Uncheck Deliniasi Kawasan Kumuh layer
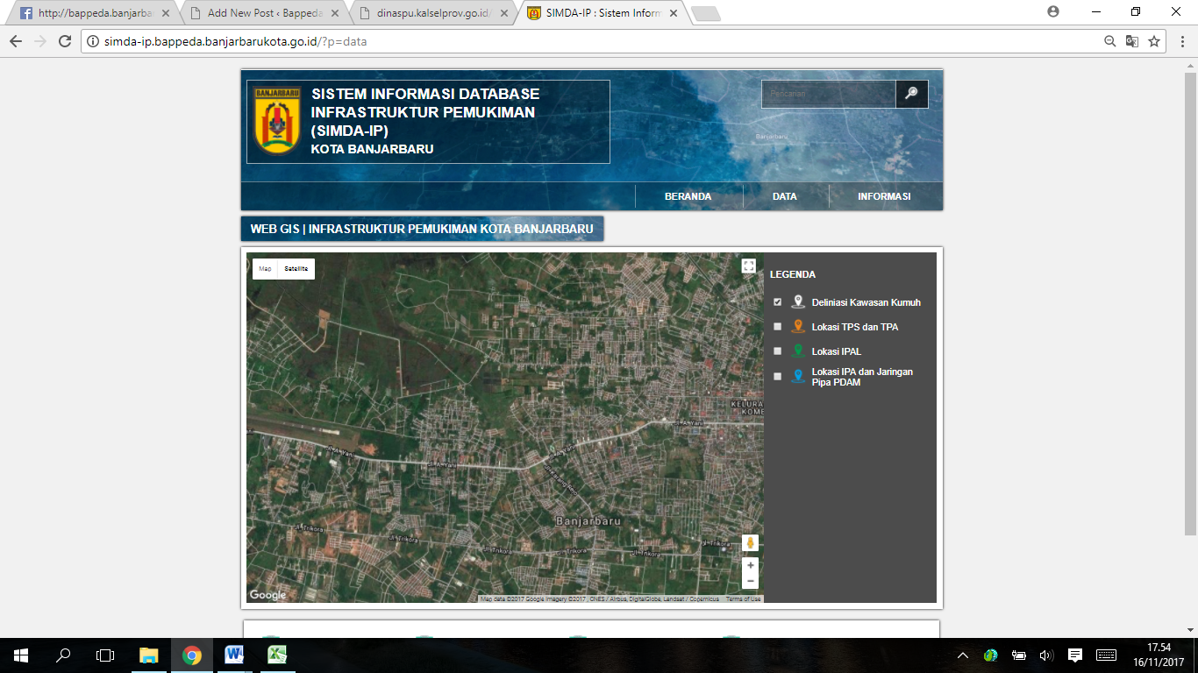 [x=778, y=302]
